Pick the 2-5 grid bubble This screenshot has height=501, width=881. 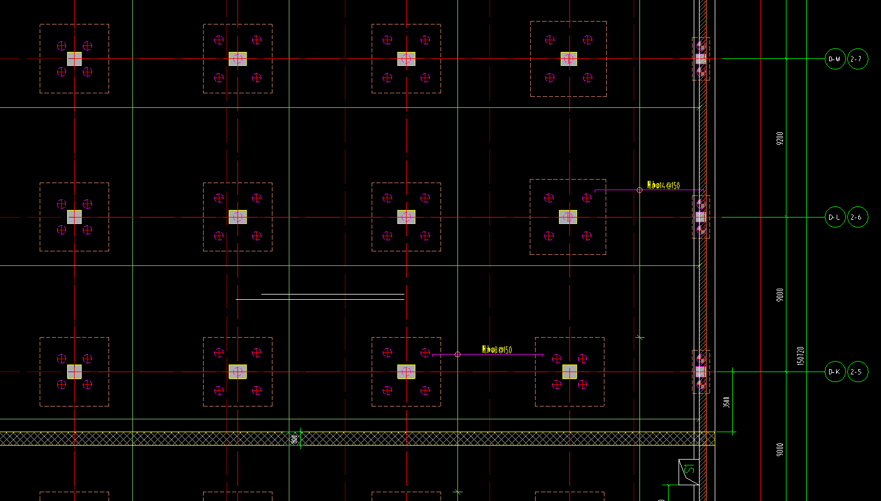pos(858,372)
